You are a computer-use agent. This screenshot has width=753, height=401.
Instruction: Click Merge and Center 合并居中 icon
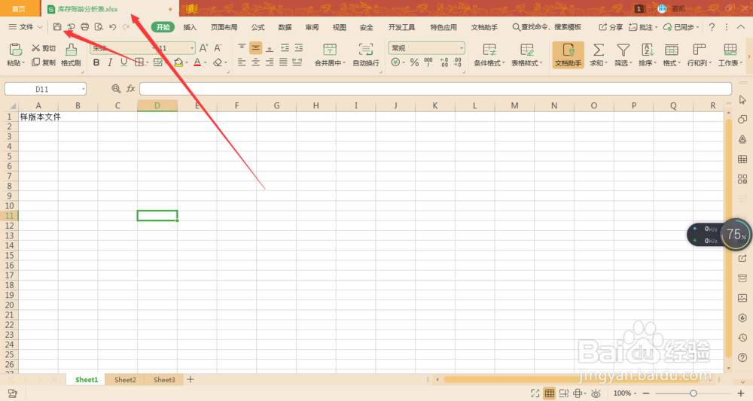(330, 50)
